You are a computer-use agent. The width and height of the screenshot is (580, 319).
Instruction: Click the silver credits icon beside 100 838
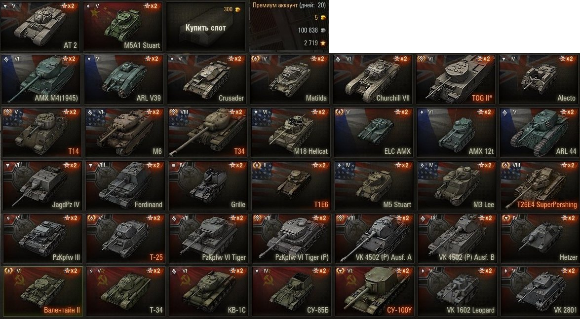click(x=323, y=30)
